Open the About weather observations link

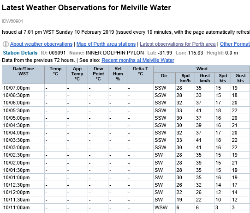[x=42, y=44]
